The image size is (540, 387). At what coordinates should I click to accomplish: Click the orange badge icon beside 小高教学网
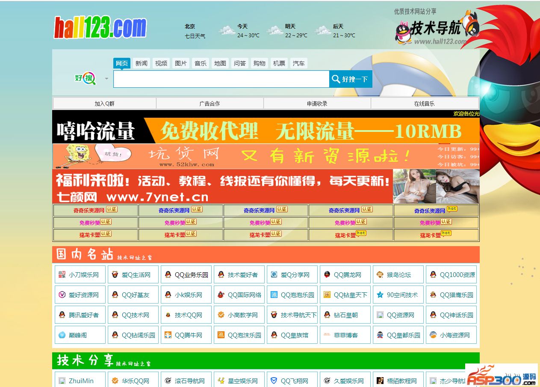(221, 315)
